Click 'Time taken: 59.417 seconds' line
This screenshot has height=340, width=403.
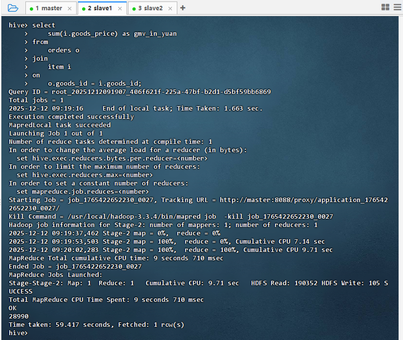pyautogui.click(x=97, y=325)
